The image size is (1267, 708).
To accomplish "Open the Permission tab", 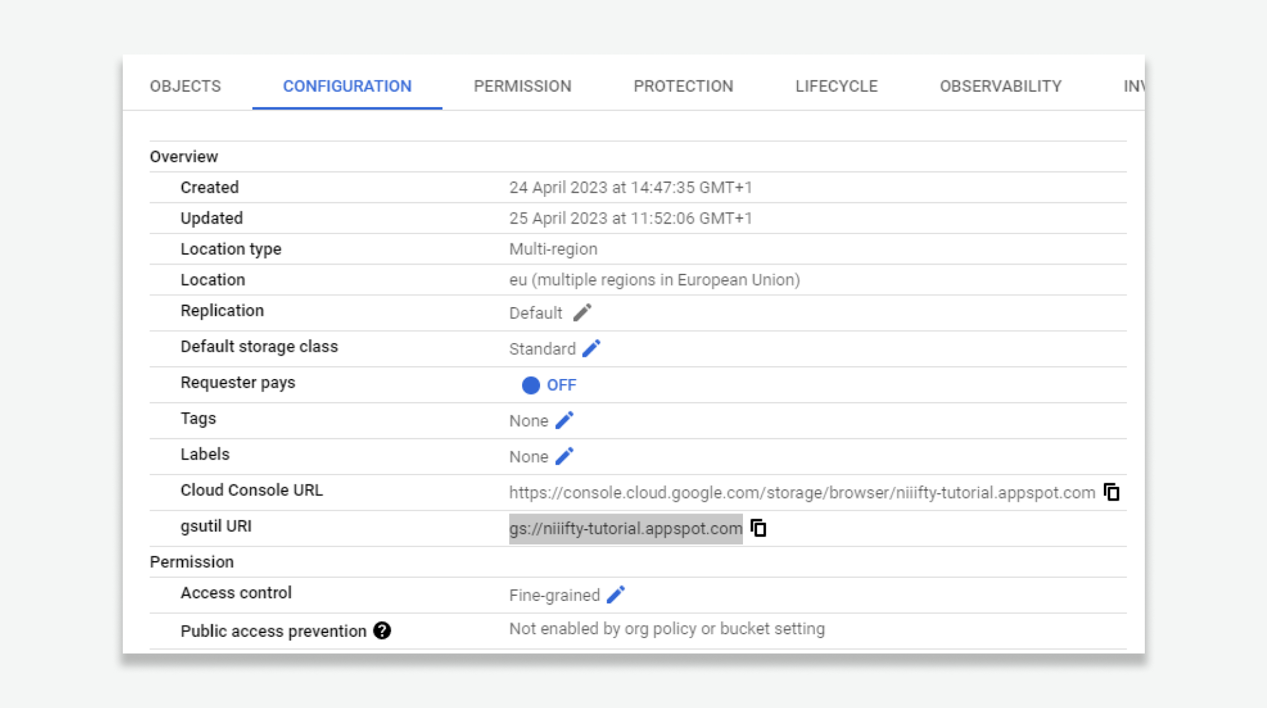I will 522,85.
